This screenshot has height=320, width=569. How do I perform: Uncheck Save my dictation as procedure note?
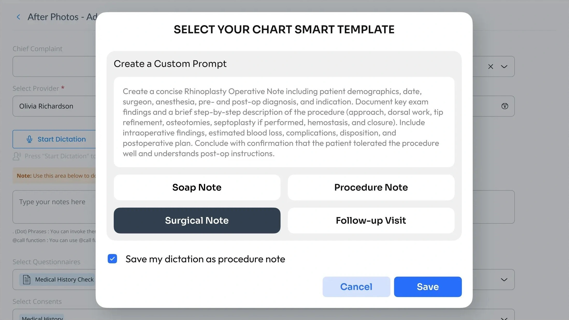click(x=112, y=259)
